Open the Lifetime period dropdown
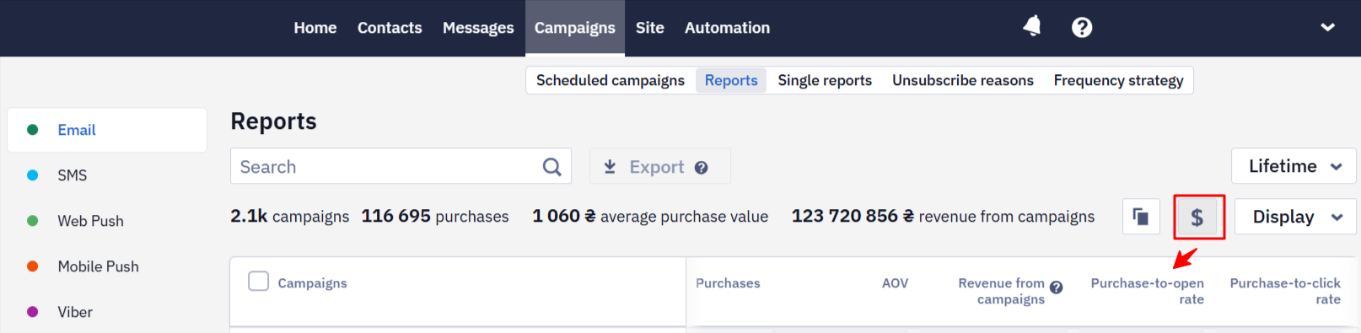The image size is (1361, 333). [1294, 166]
